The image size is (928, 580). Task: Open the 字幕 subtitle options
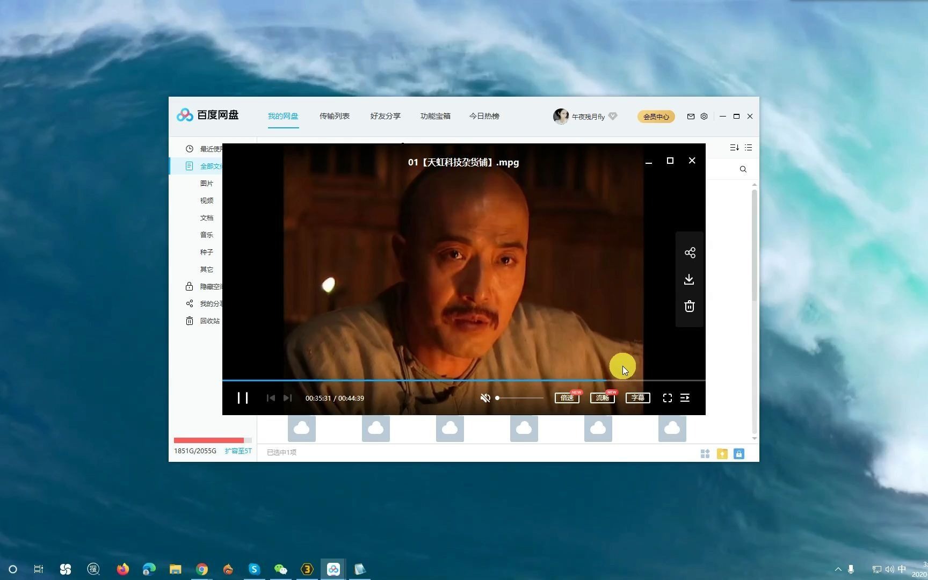[x=638, y=398]
